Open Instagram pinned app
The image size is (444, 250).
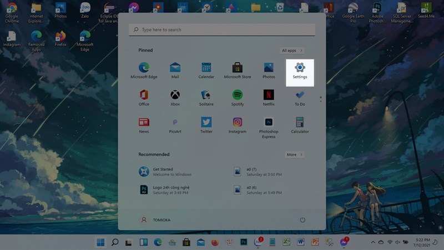(x=238, y=125)
